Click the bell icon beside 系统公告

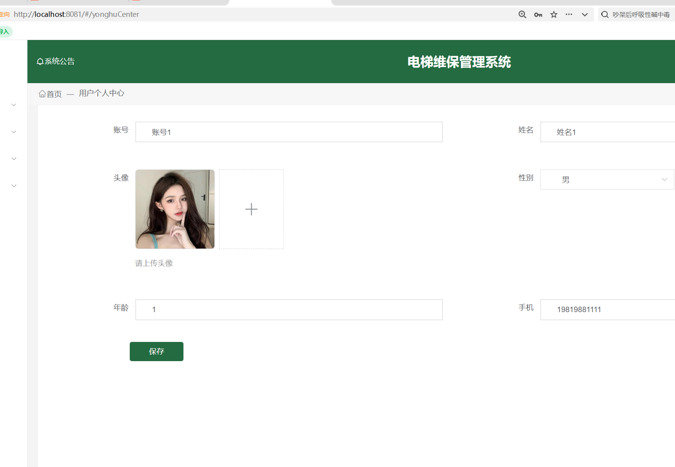pos(40,62)
